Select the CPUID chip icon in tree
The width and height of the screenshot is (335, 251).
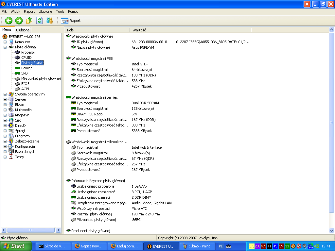[x=17, y=58]
